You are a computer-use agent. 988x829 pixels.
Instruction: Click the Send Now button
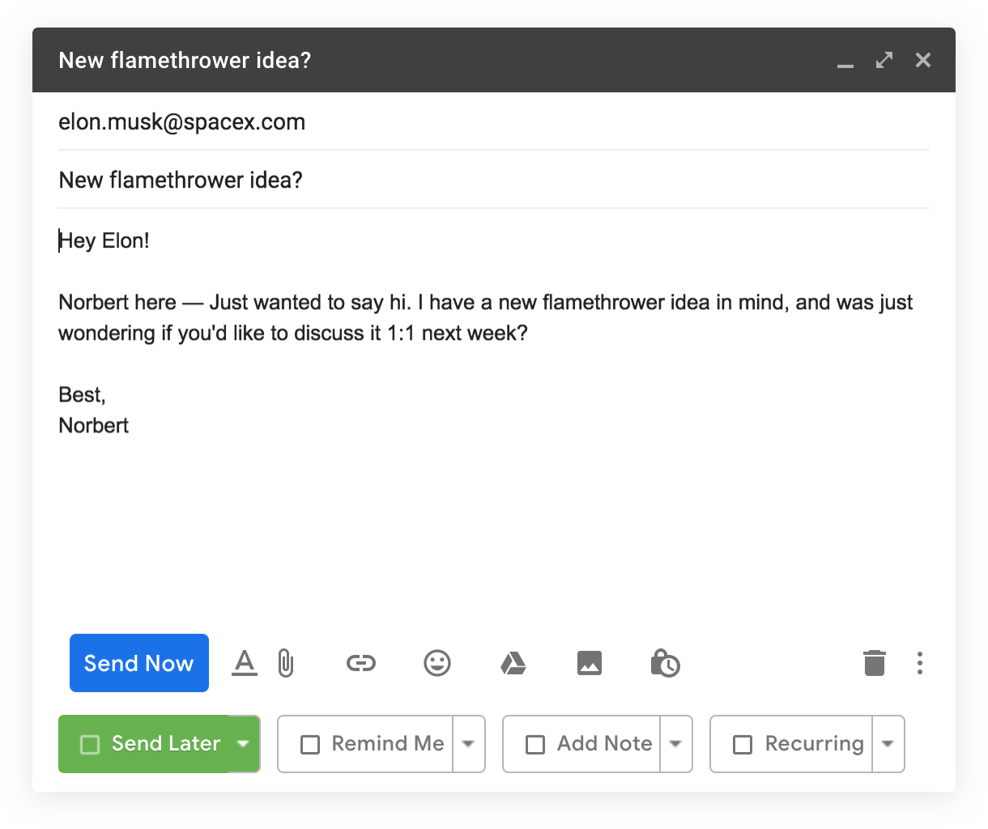(139, 663)
